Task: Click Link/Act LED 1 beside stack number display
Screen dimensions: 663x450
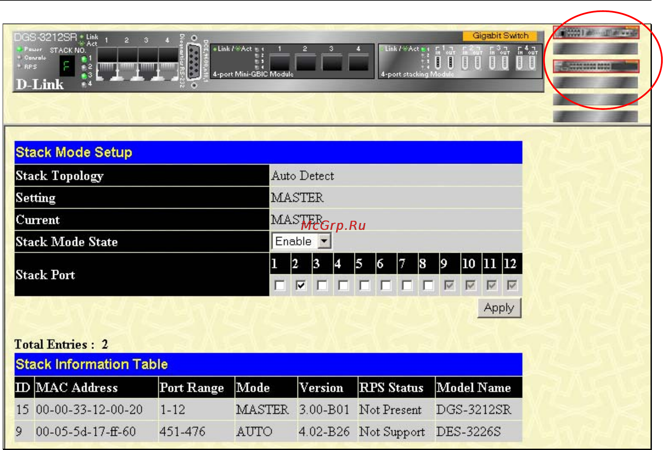Action: [84, 59]
